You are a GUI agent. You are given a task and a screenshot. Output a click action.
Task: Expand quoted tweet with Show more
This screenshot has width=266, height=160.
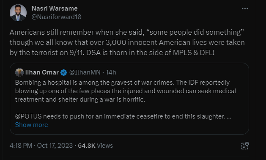point(31,125)
